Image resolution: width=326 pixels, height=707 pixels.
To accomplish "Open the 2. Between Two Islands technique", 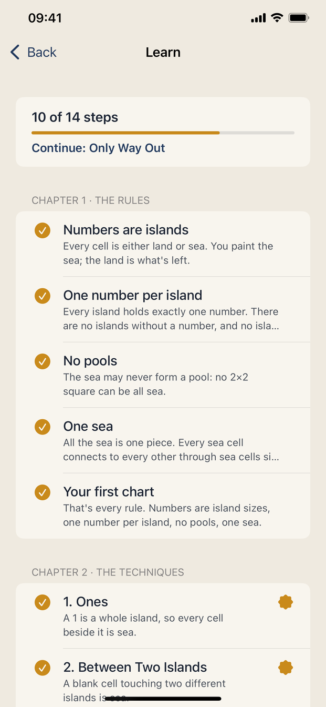I will (x=163, y=678).
